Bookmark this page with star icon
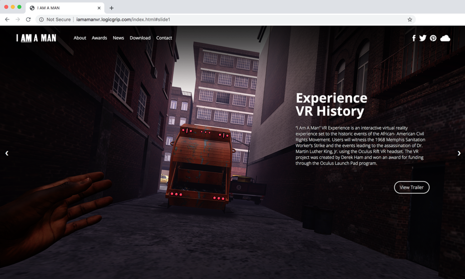This screenshot has height=279, width=465. 410,19
